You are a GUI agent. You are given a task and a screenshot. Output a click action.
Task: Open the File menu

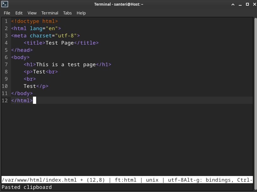click(x=7, y=13)
